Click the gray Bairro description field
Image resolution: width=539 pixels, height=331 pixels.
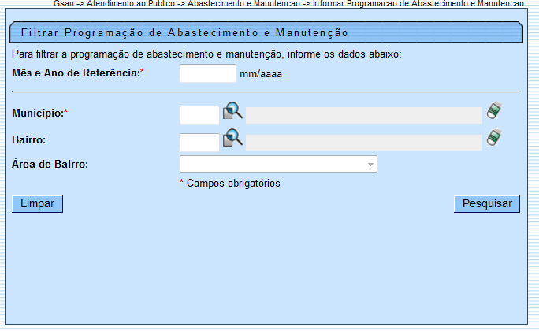point(363,142)
